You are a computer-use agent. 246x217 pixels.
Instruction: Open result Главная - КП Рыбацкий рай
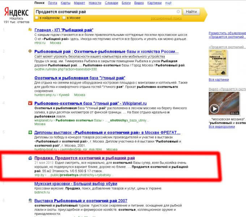tap(64, 30)
